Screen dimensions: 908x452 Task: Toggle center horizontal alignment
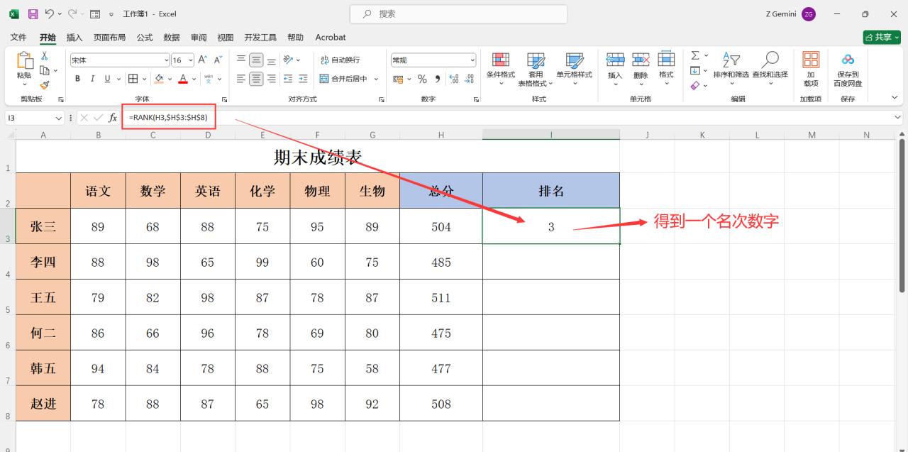[x=256, y=79]
